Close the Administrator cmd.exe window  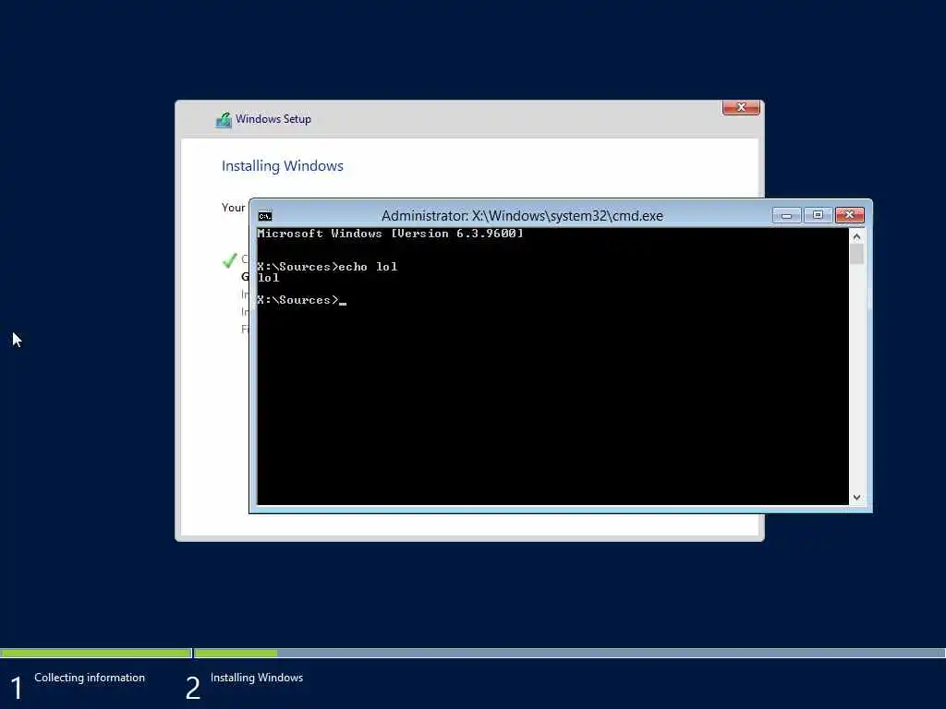pos(850,214)
